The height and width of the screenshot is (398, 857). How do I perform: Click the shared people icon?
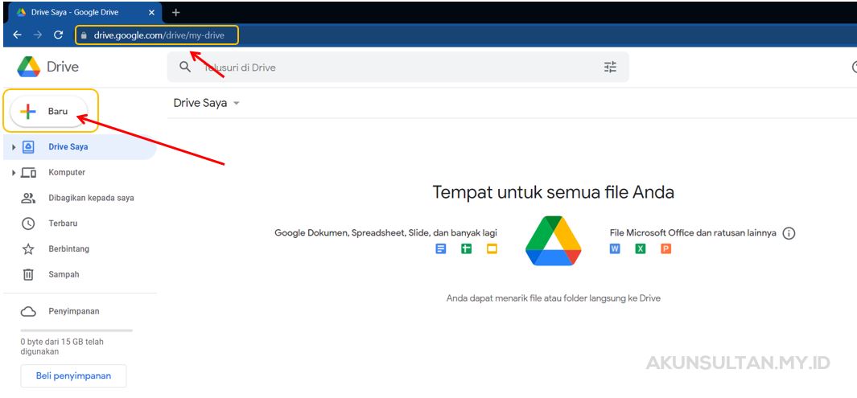(28, 198)
